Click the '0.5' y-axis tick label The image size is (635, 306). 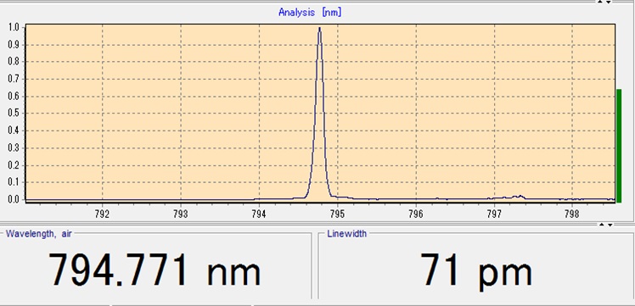(14, 114)
